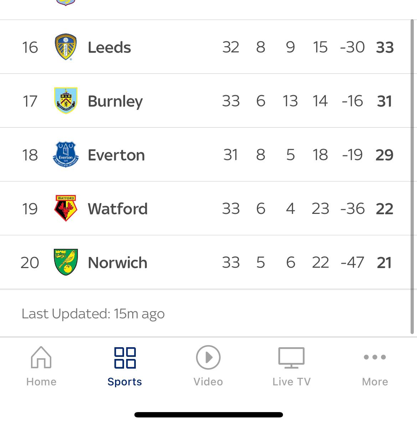Select the Norwich team name
This screenshot has width=417, height=426.
point(118,263)
